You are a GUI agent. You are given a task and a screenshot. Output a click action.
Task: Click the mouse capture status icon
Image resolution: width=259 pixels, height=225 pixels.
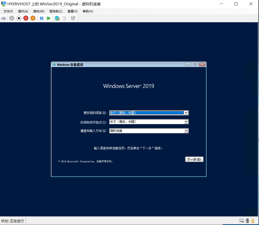tap(247, 221)
